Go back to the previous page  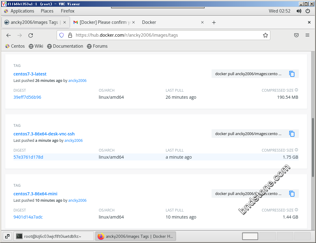tap(9, 35)
